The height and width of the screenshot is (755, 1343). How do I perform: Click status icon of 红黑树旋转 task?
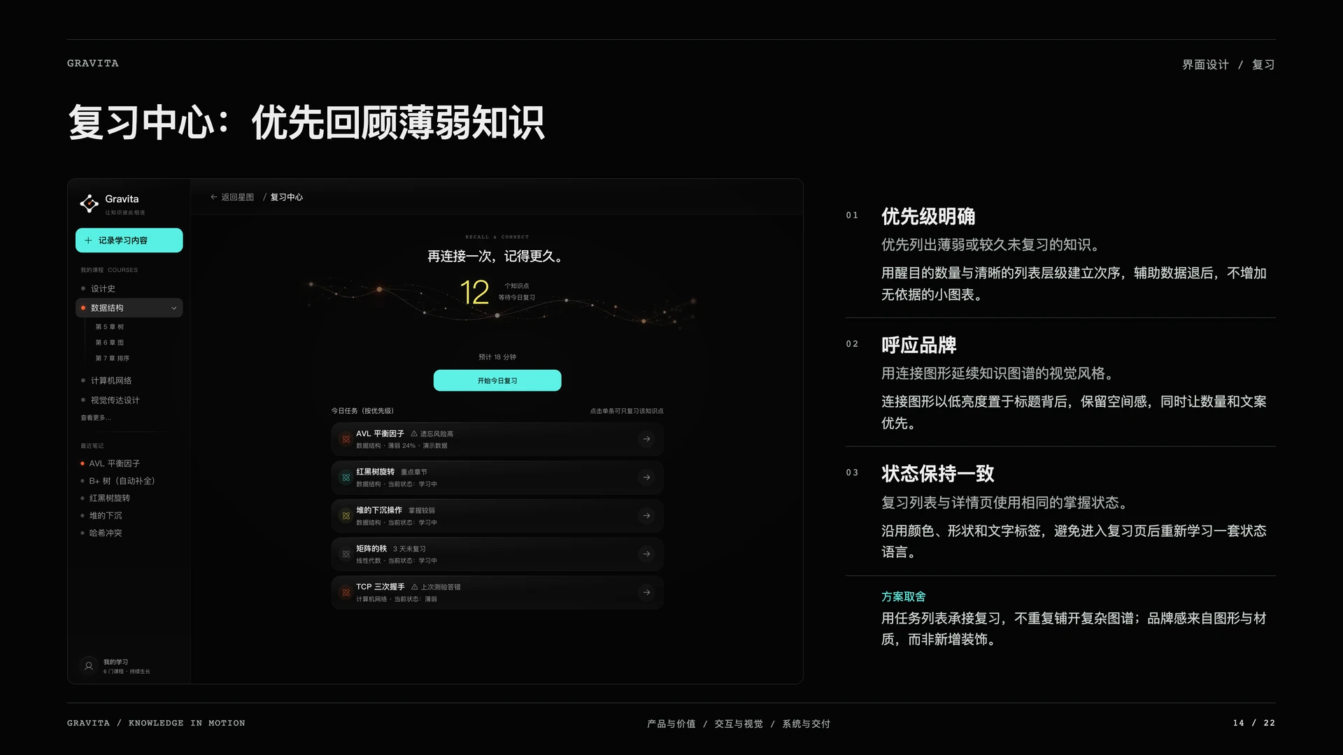pyautogui.click(x=346, y=477)
